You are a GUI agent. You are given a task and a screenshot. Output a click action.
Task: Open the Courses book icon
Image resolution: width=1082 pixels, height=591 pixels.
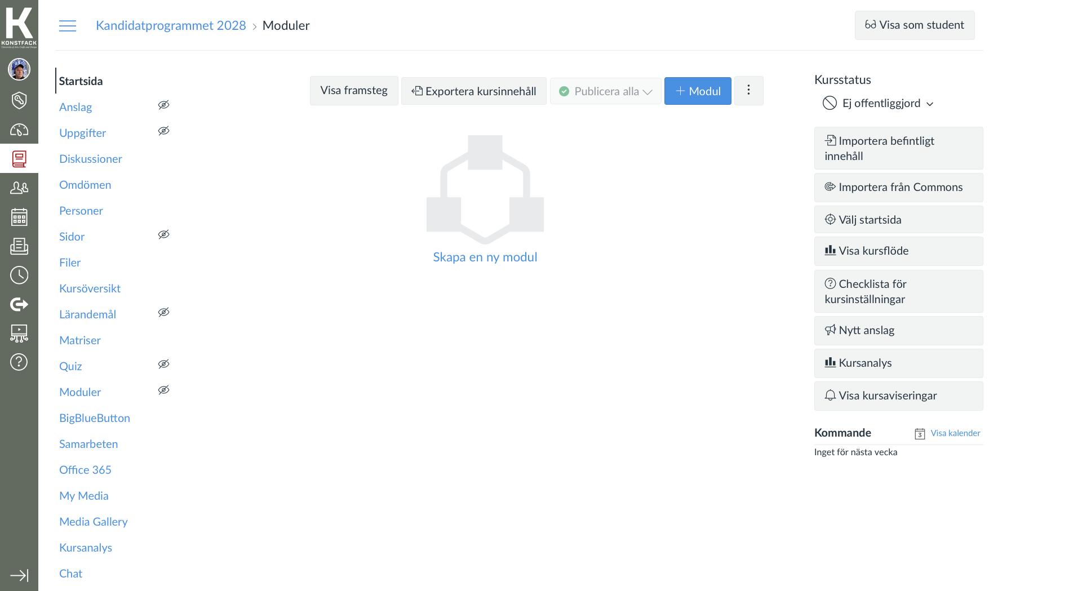(x=19, y=159)
